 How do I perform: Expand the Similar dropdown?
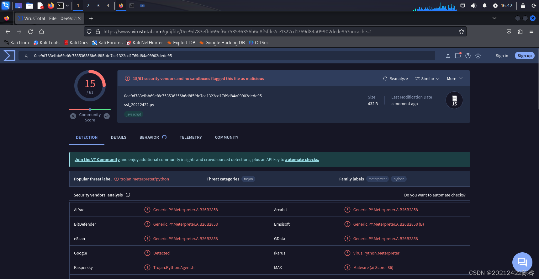point(427,78)
